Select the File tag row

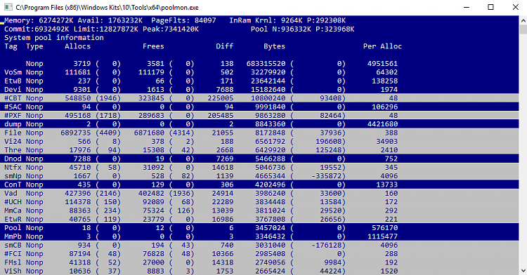(x=259, y=133)
